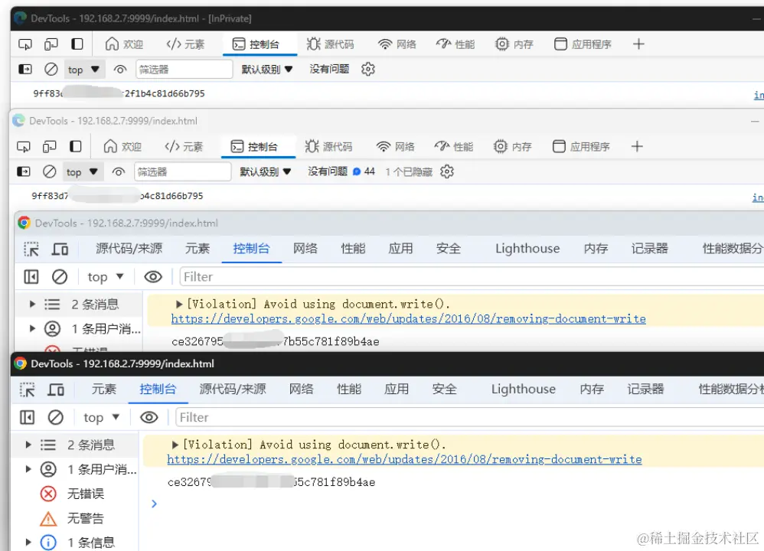Screen dimensions: 764x551
Task: Expand Violation message in light Chrome DevTools
Action: (179, 304)
